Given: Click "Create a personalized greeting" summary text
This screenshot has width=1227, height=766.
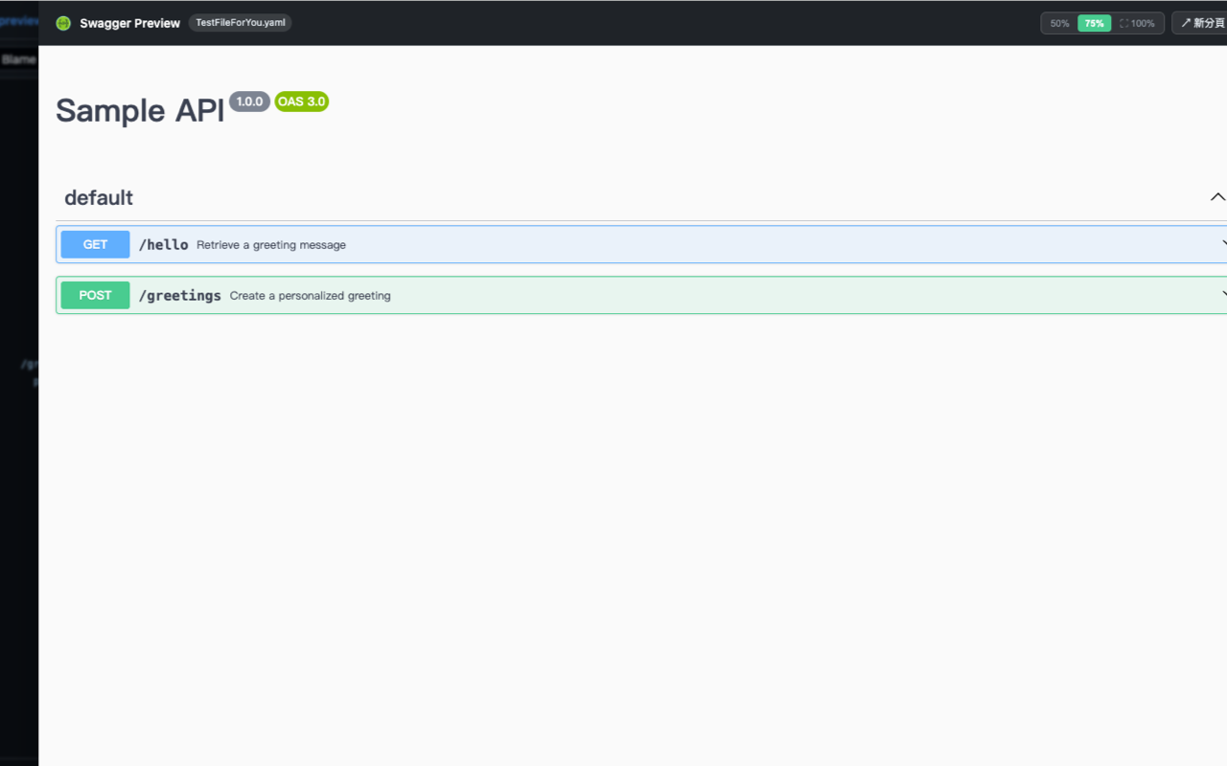Looking at the screenshot, I should [x=310, y=296].
